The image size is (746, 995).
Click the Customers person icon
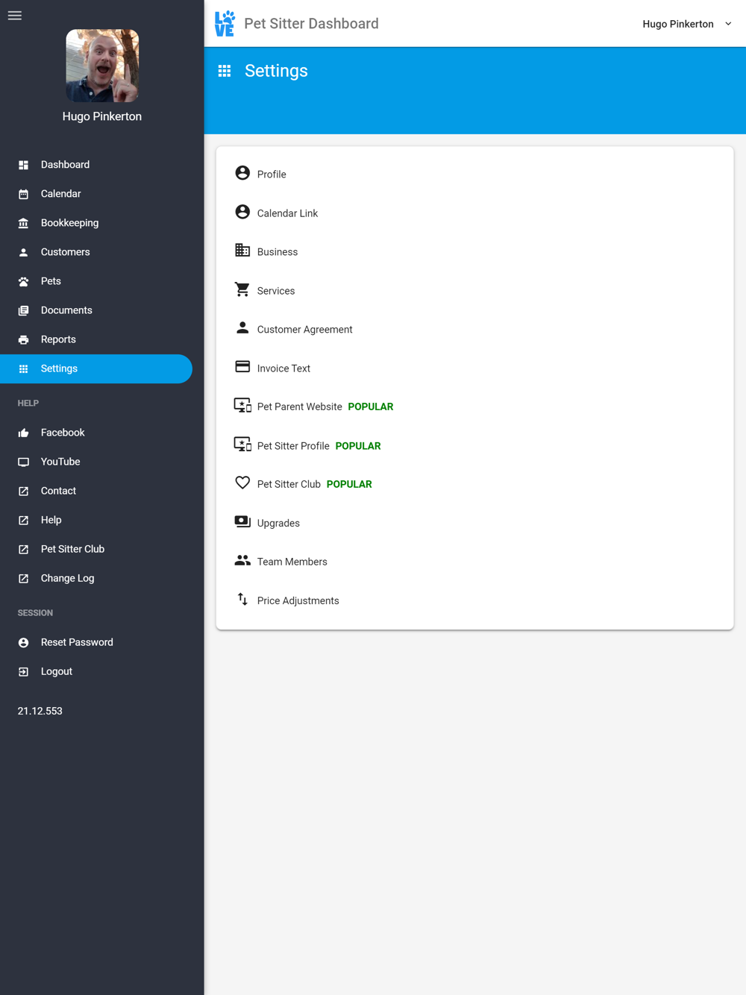pos(24,252)
